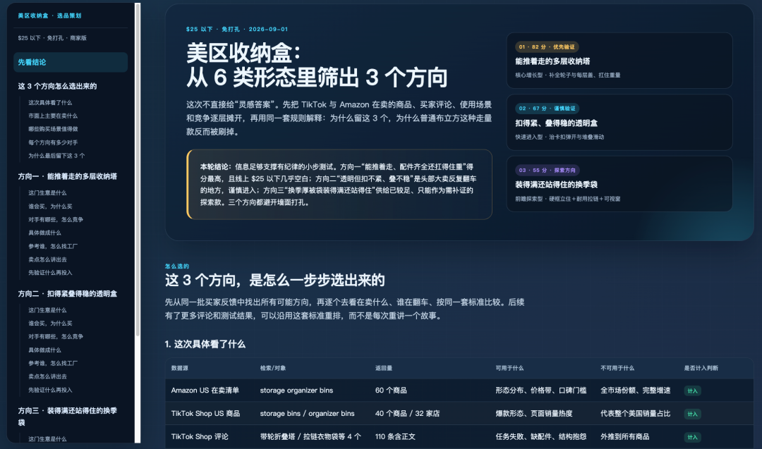Open 这 3 个方向怎么选出来的 sidebar section
The width and height of the screenshot is (762, 449).
pyautogui.click(x=57, y=86)
